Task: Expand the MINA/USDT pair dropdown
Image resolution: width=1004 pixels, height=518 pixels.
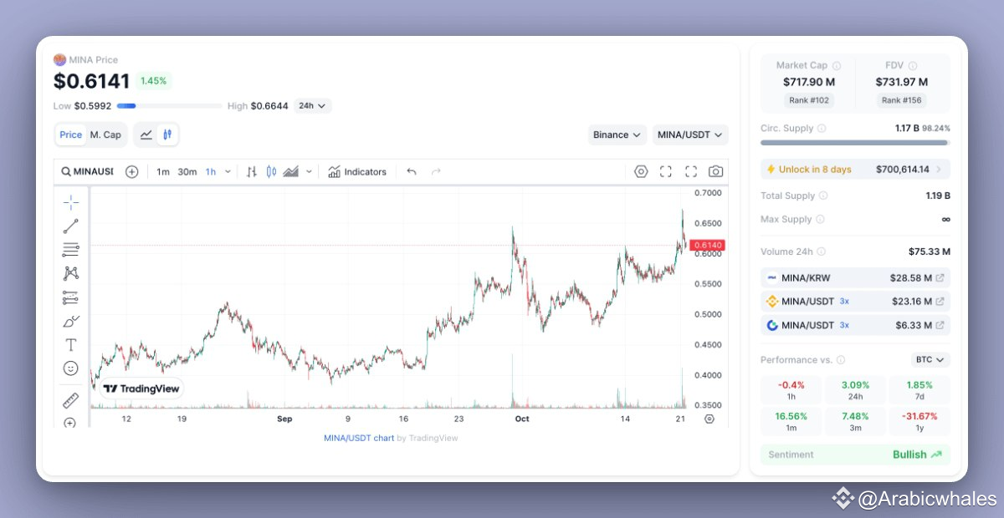Action: [689, 135]
